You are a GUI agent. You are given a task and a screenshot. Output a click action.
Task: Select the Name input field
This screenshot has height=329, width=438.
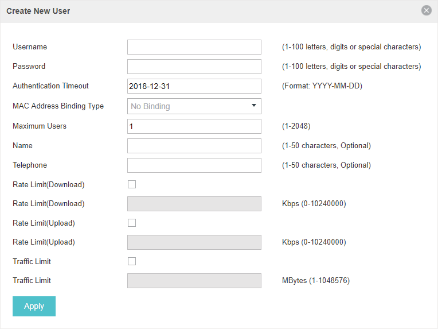(194, 146)
